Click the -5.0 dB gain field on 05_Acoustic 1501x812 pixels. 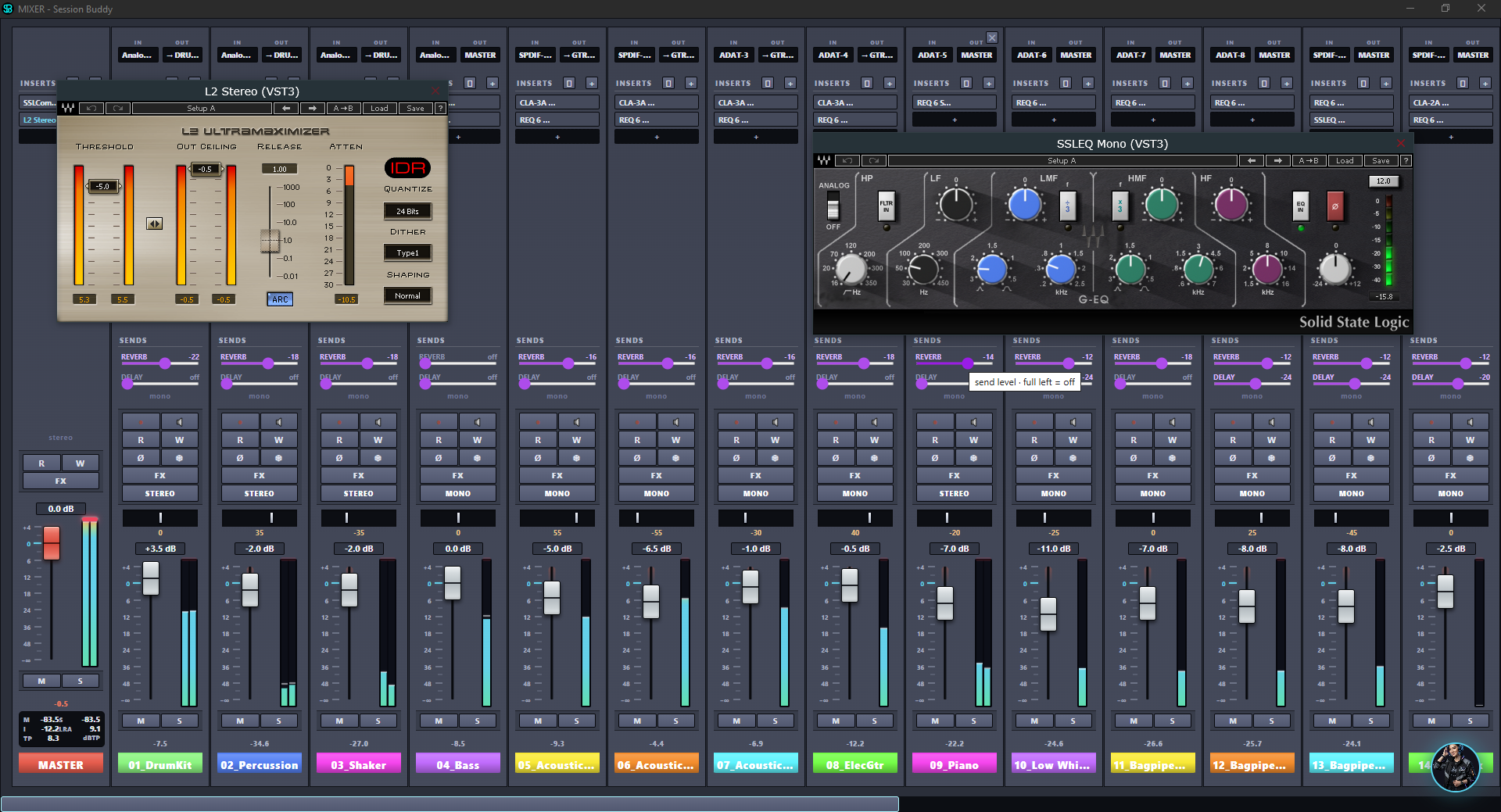click(x=557, y=549)
